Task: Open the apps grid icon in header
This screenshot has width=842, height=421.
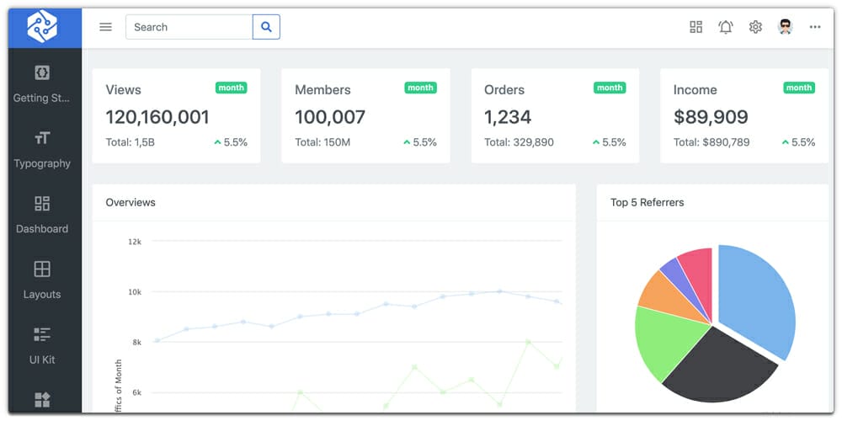Action: pyautogui.click(x=695, y=27)
